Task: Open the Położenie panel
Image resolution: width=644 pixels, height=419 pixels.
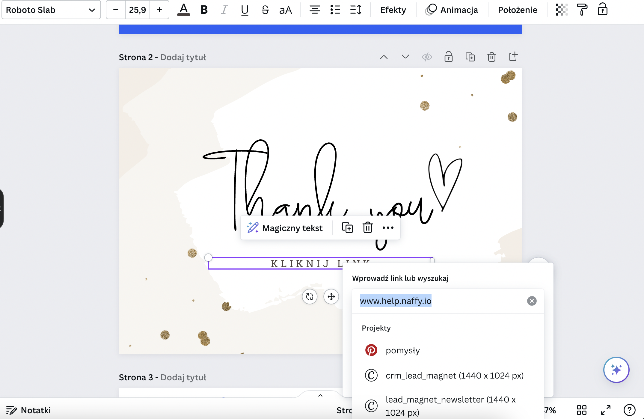Action: [x=518, y=10]
